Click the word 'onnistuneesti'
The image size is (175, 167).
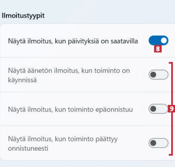click(28, 149)
